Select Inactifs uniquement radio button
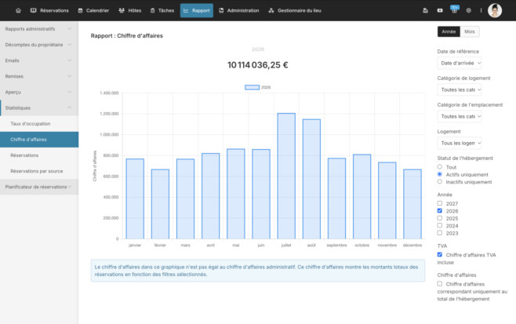516x324 pixels. point(440,182)
